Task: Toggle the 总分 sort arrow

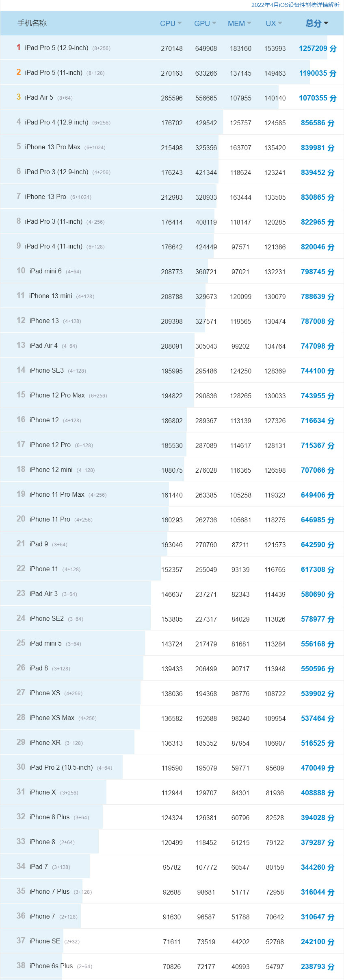Action: pyautogui.click(x=326, y=23)
